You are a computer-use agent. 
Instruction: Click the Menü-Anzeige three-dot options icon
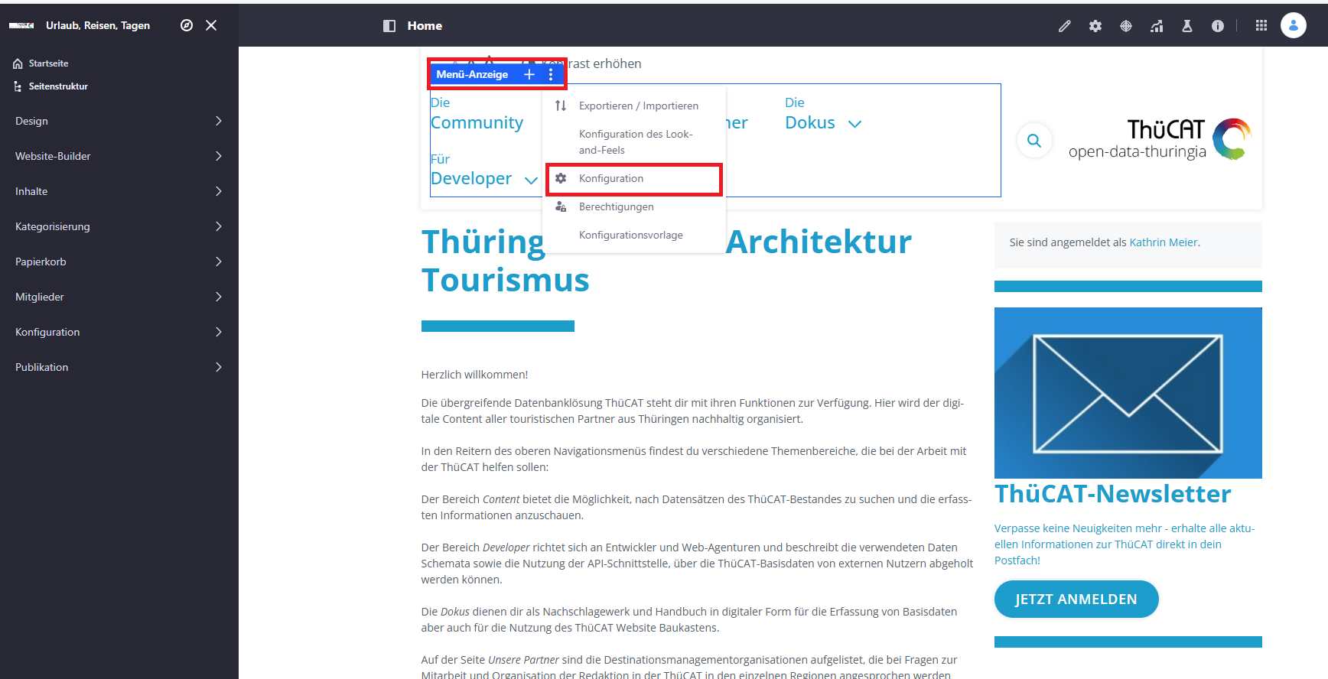551,74
